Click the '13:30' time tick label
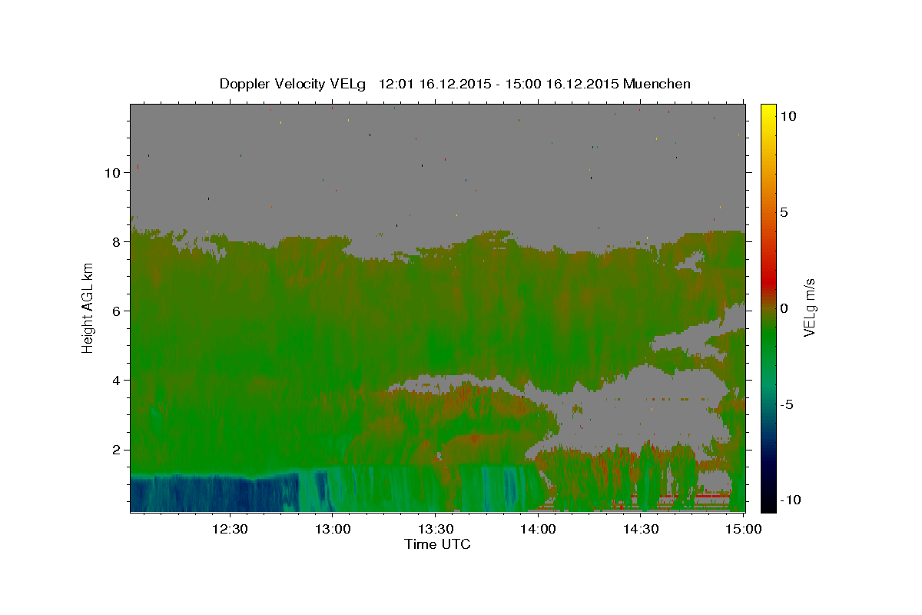922x615 pixels. (x=435, y=529)
